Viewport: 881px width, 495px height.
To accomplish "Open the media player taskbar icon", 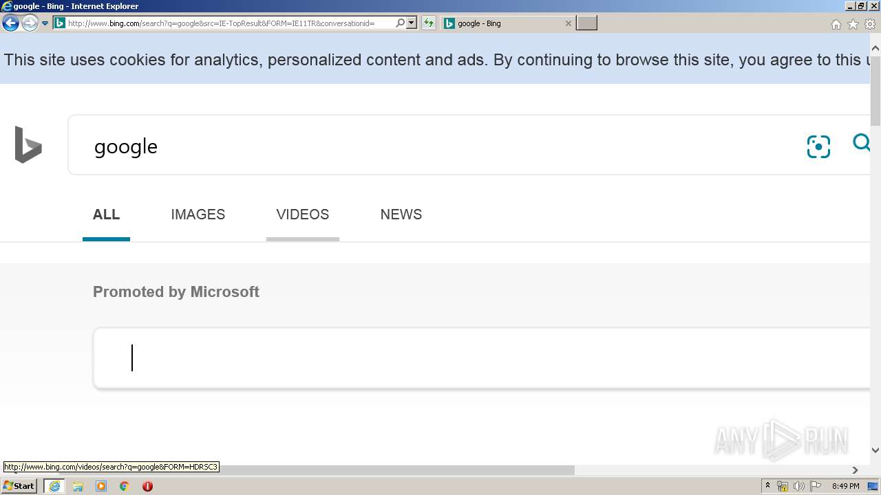I will (x=101, y=486).
